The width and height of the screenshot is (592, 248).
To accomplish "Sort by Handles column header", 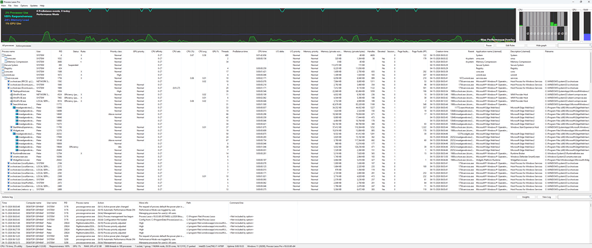I will click(370, 51).
